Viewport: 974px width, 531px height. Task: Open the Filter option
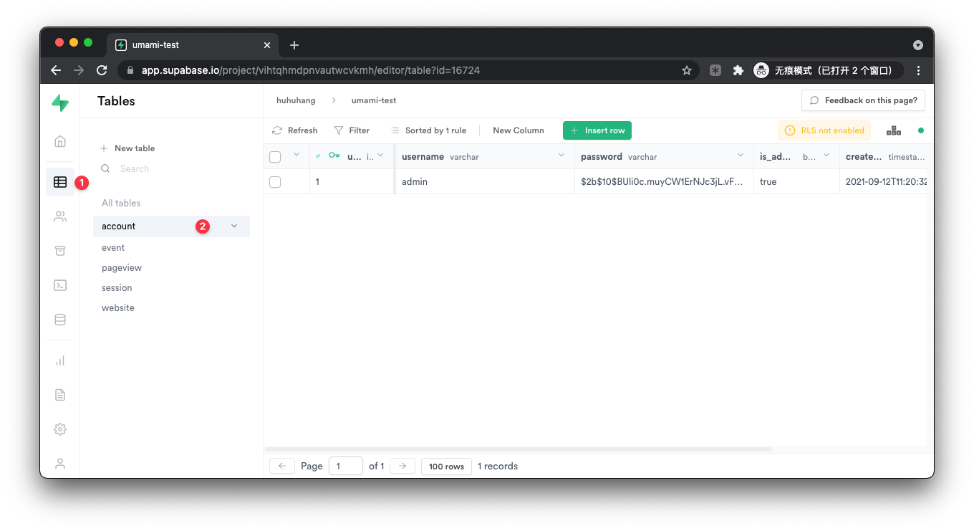352,130
